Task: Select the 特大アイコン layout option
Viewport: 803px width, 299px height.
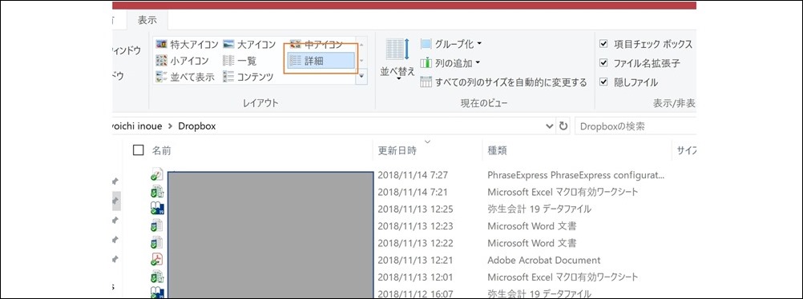Action: (x=187, y=45)
